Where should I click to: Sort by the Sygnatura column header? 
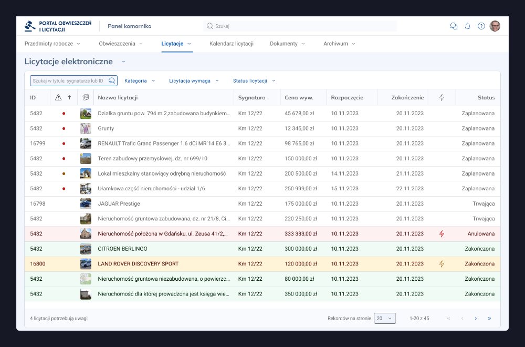tap(252, 98)
